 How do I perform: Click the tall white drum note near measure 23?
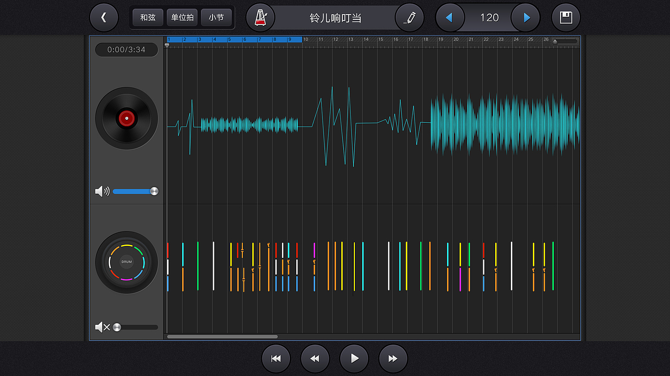click(511, 266)
